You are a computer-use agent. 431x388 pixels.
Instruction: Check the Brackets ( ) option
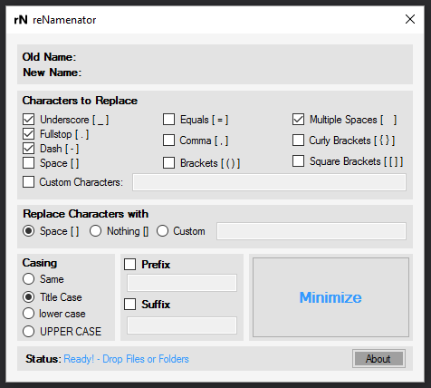pos(168,162)
